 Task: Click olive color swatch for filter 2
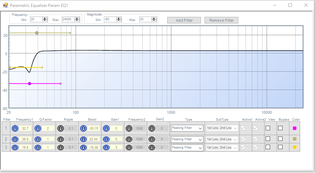click(295, 139)
